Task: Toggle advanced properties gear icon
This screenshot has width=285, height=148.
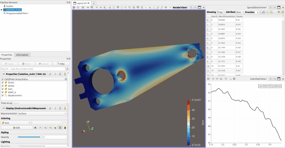Action: coord(67,69)
